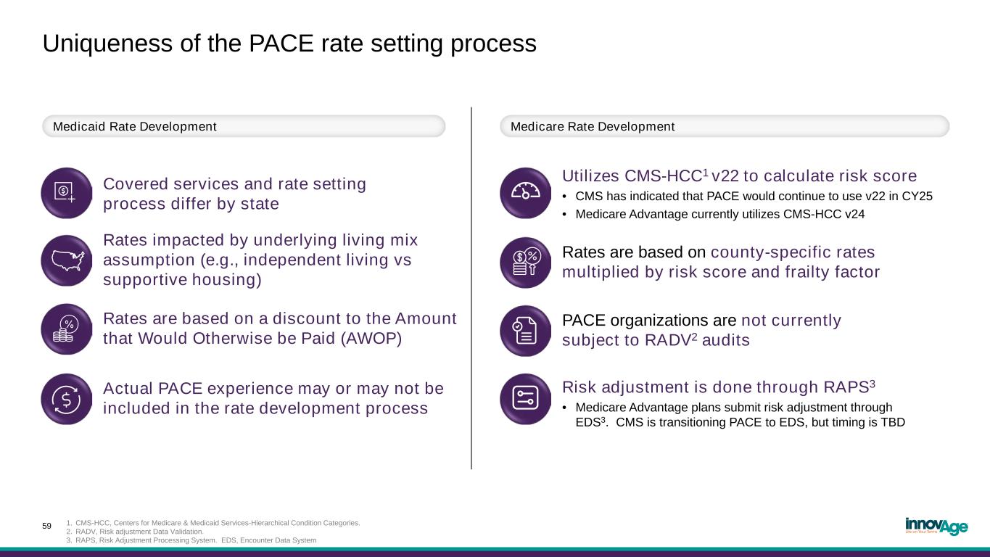Click the InnovAge logo
The width and height of the screenshot is (990, 557).
click(936, 526)
